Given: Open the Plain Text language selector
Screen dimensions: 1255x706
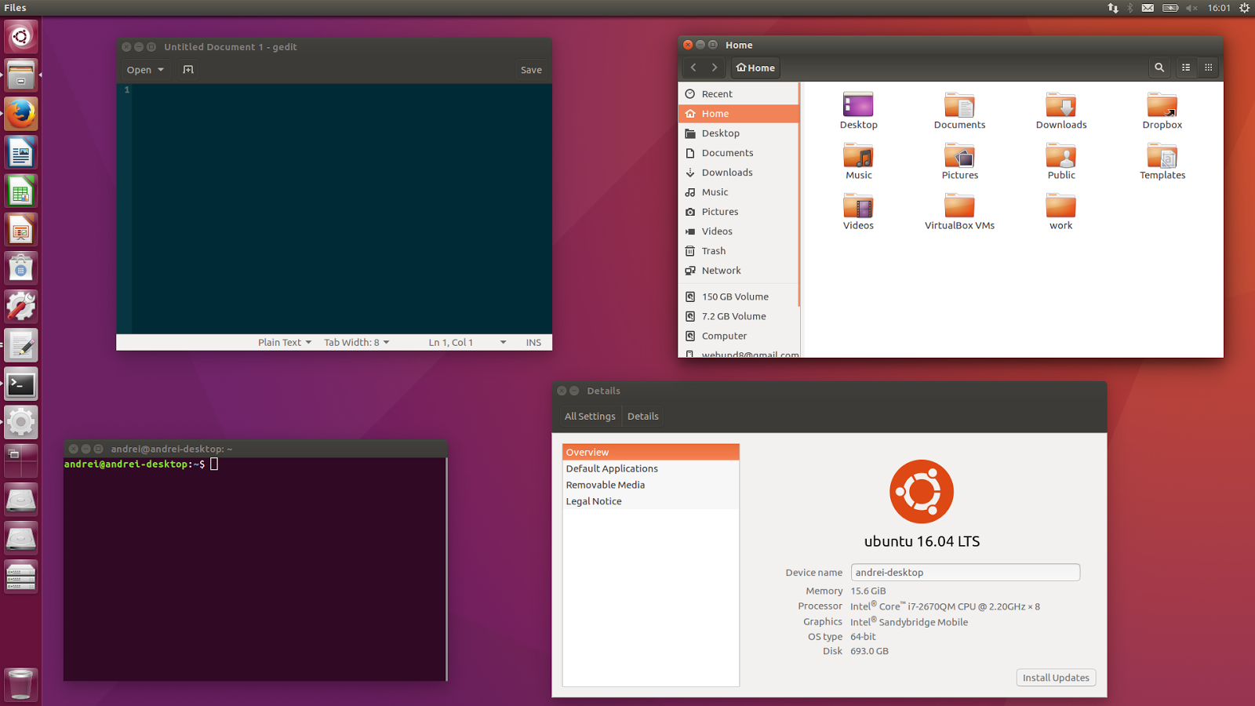Looking at the screenshot, I should click(284, 342).
